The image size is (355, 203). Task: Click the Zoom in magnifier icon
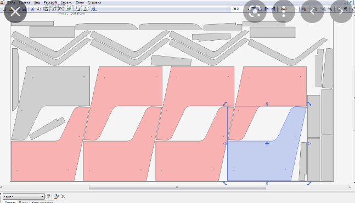[324, 9]
